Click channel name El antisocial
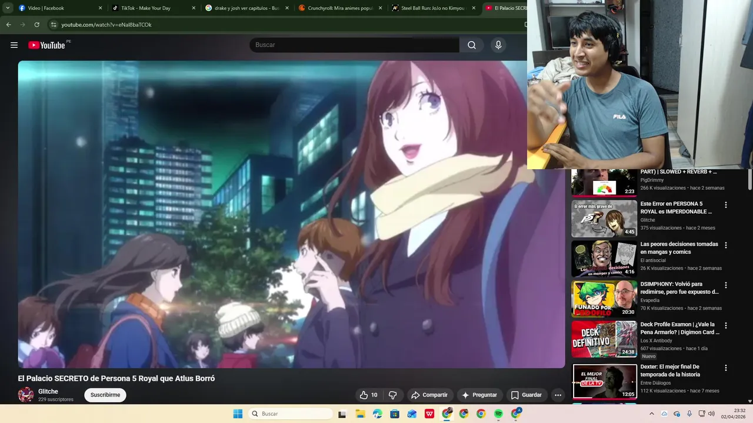753x423 pixels. [x=653, y=260]
